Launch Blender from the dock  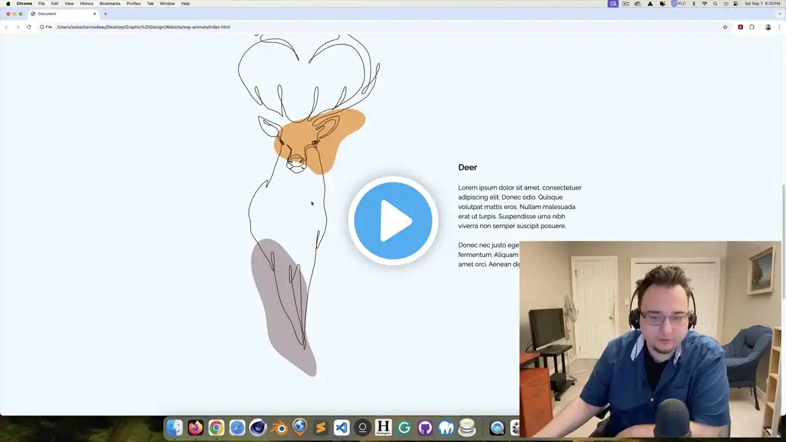(x=279, y=427)
